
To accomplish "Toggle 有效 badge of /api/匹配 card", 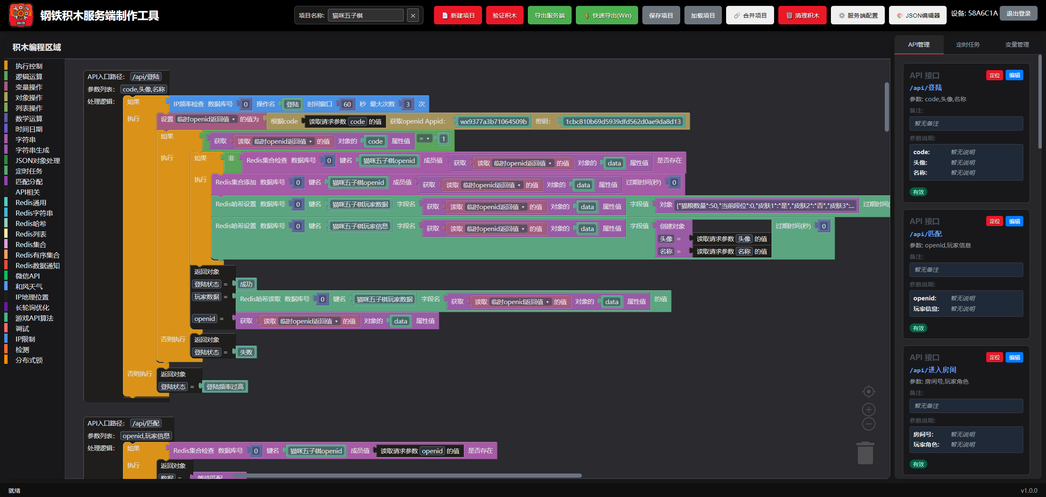I will pos(918,328).
